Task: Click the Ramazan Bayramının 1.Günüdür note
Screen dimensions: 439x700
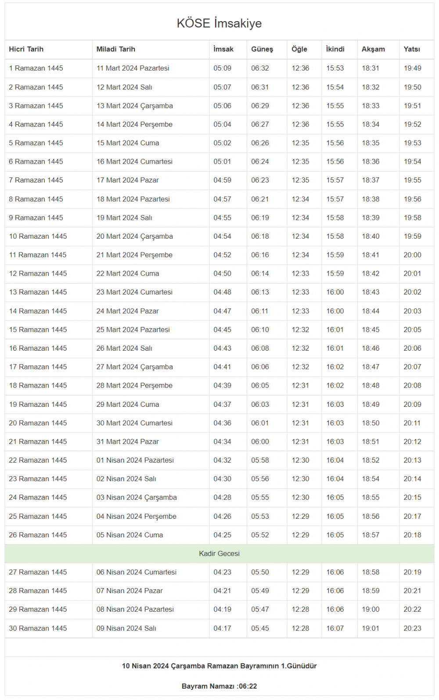Action: [x=219, y=666]
